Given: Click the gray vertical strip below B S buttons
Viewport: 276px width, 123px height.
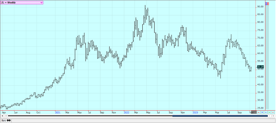Looking at the screenshot, I should [267, 57].
